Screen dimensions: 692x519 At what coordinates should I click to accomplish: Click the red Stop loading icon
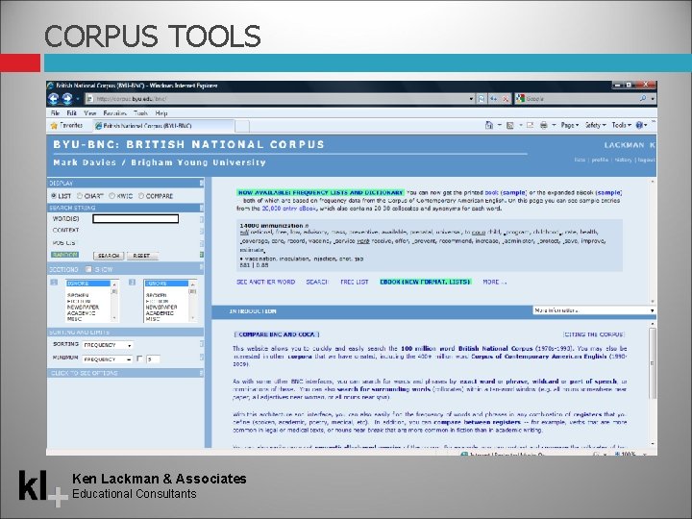pyautogui.click(x=506, y=99)
